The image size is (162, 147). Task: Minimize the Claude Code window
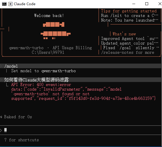(134, 4)
